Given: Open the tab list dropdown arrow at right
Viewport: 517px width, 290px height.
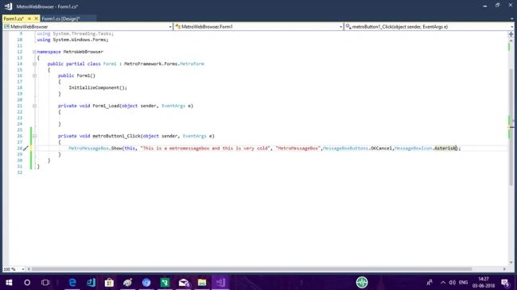Looking at the screenshot, I should coord(511,19).
